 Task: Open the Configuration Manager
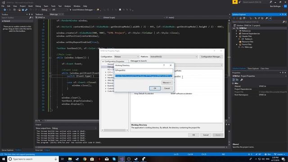[211, 57]
